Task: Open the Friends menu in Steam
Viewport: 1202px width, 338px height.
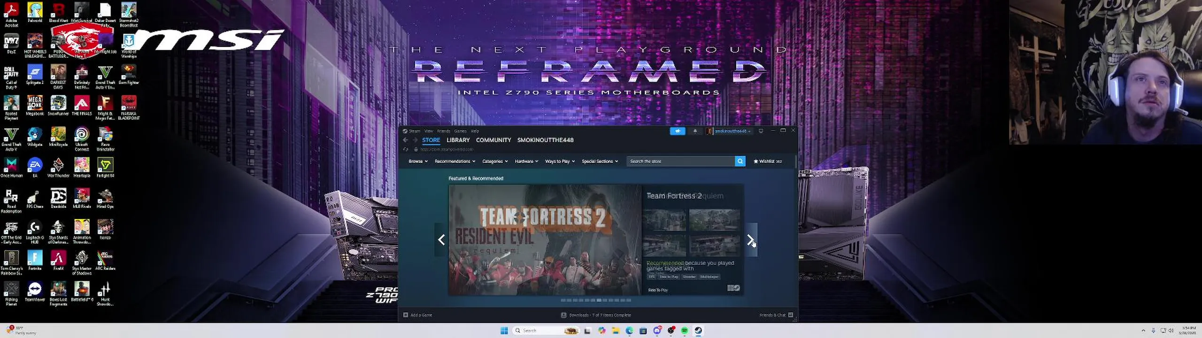Action: [444, 131]
